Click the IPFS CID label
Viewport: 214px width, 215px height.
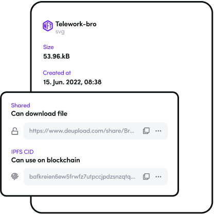click(x=23, y=152)
